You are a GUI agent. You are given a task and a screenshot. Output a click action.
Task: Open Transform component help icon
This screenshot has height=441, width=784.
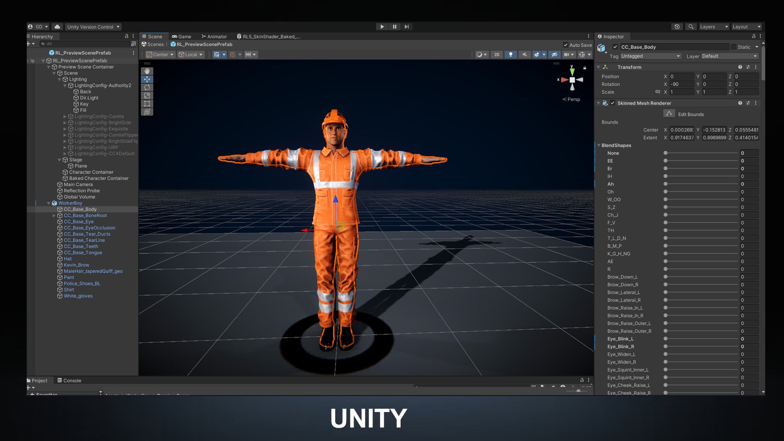pyautogui.click(x=740, y=67)
